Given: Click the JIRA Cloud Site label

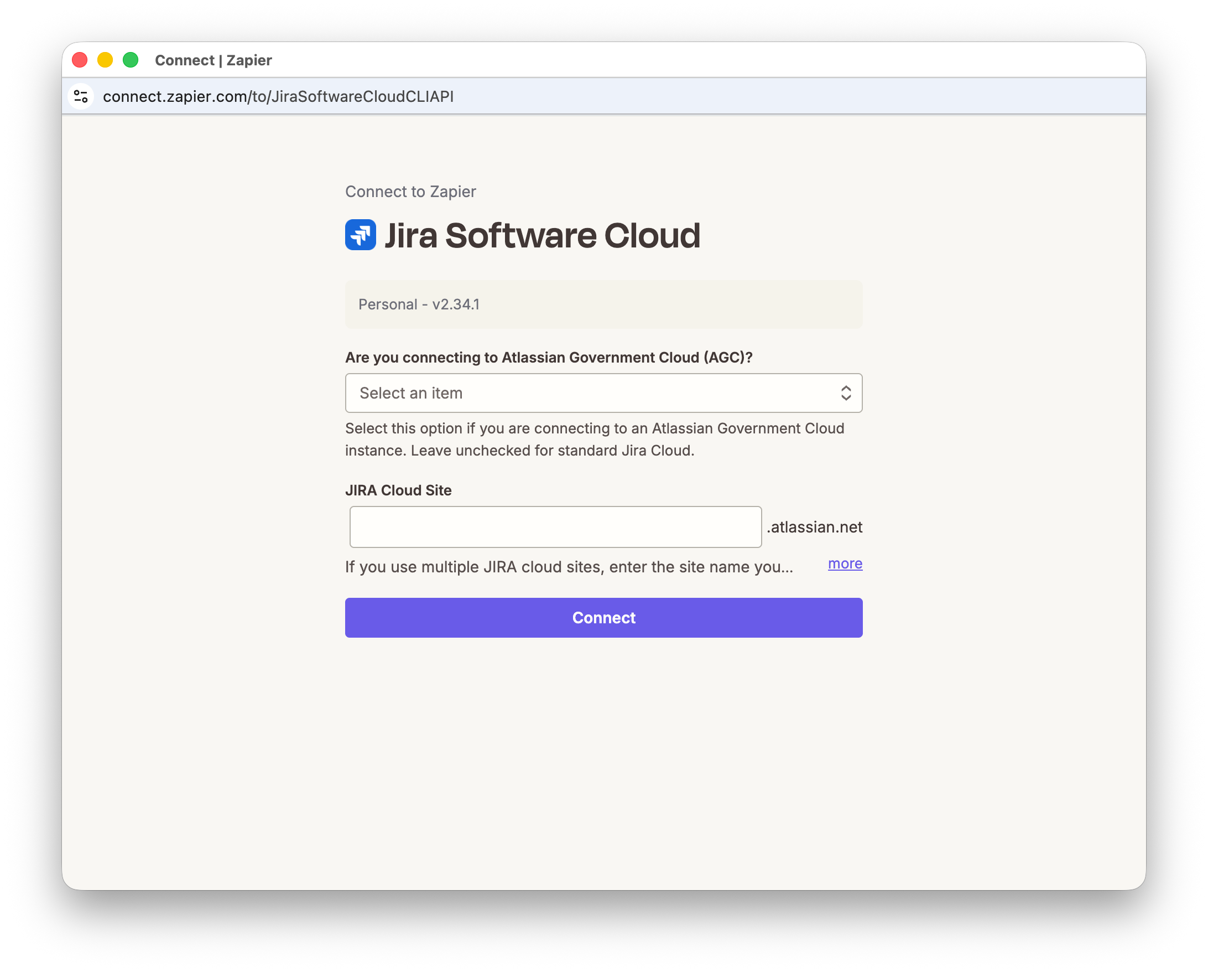Looking at the screenshot, I should point(398,490).
